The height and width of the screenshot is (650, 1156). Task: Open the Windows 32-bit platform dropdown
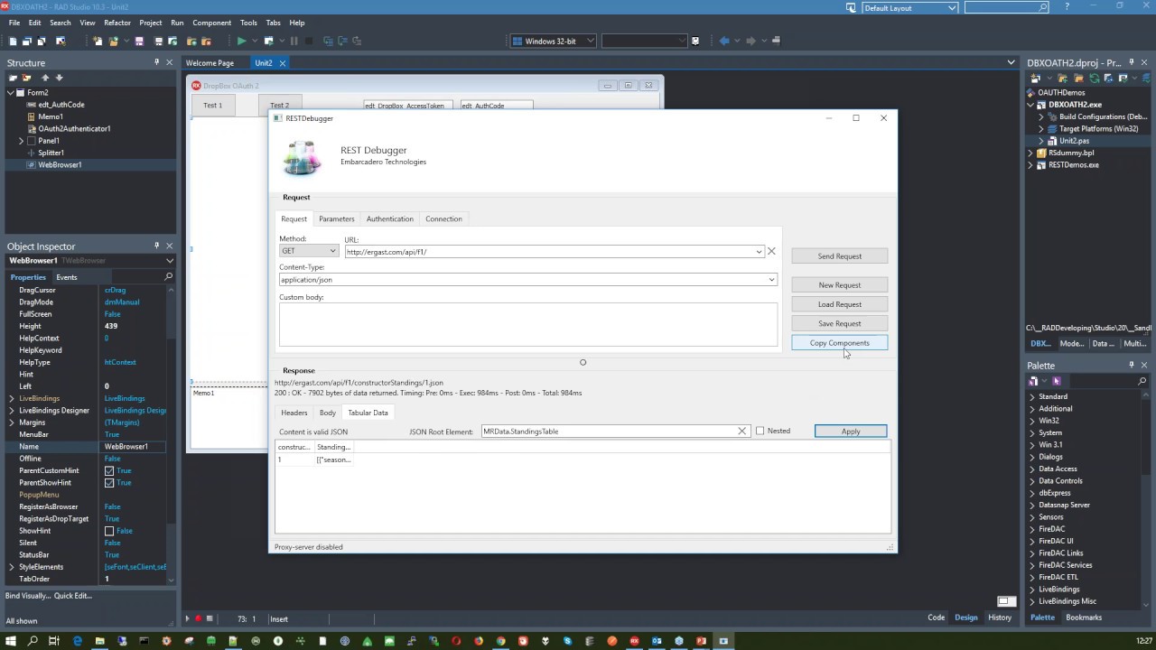[x=591, y=41]
